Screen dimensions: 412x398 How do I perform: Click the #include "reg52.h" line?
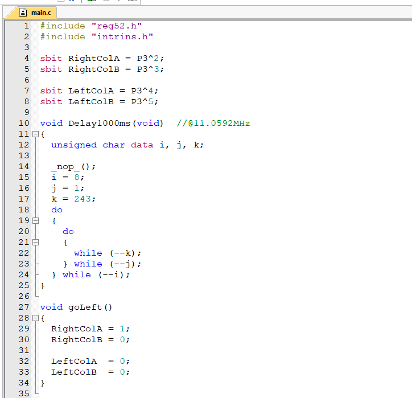[x=91, y=26]
